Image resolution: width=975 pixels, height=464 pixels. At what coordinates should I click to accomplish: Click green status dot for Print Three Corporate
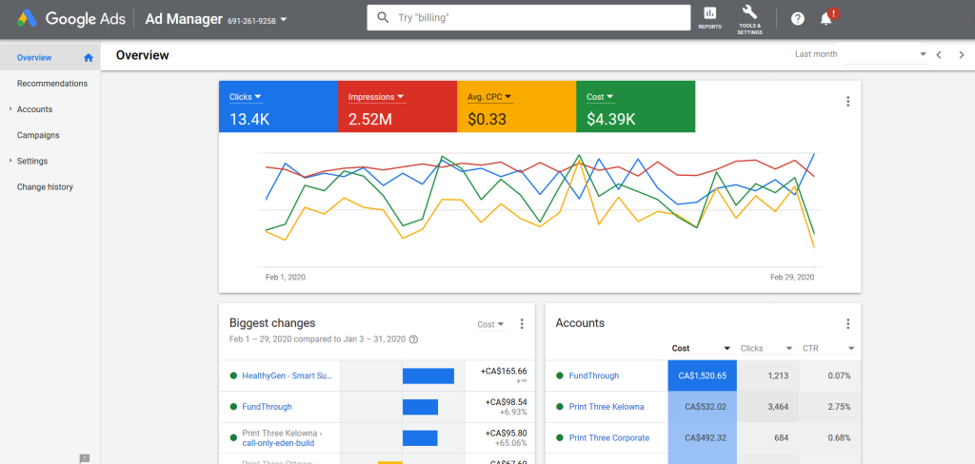pyautogui.click(x=560, y=438)
